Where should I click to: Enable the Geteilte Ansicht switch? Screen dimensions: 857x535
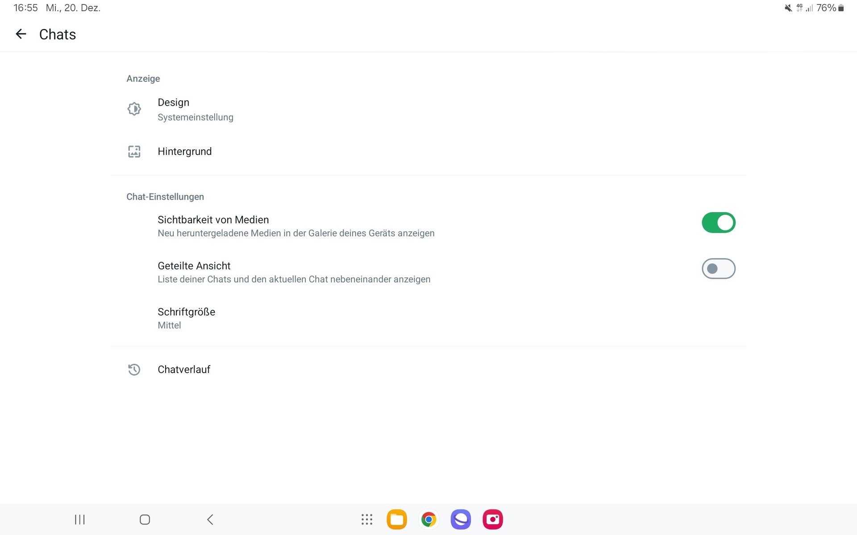click(718, 268)
